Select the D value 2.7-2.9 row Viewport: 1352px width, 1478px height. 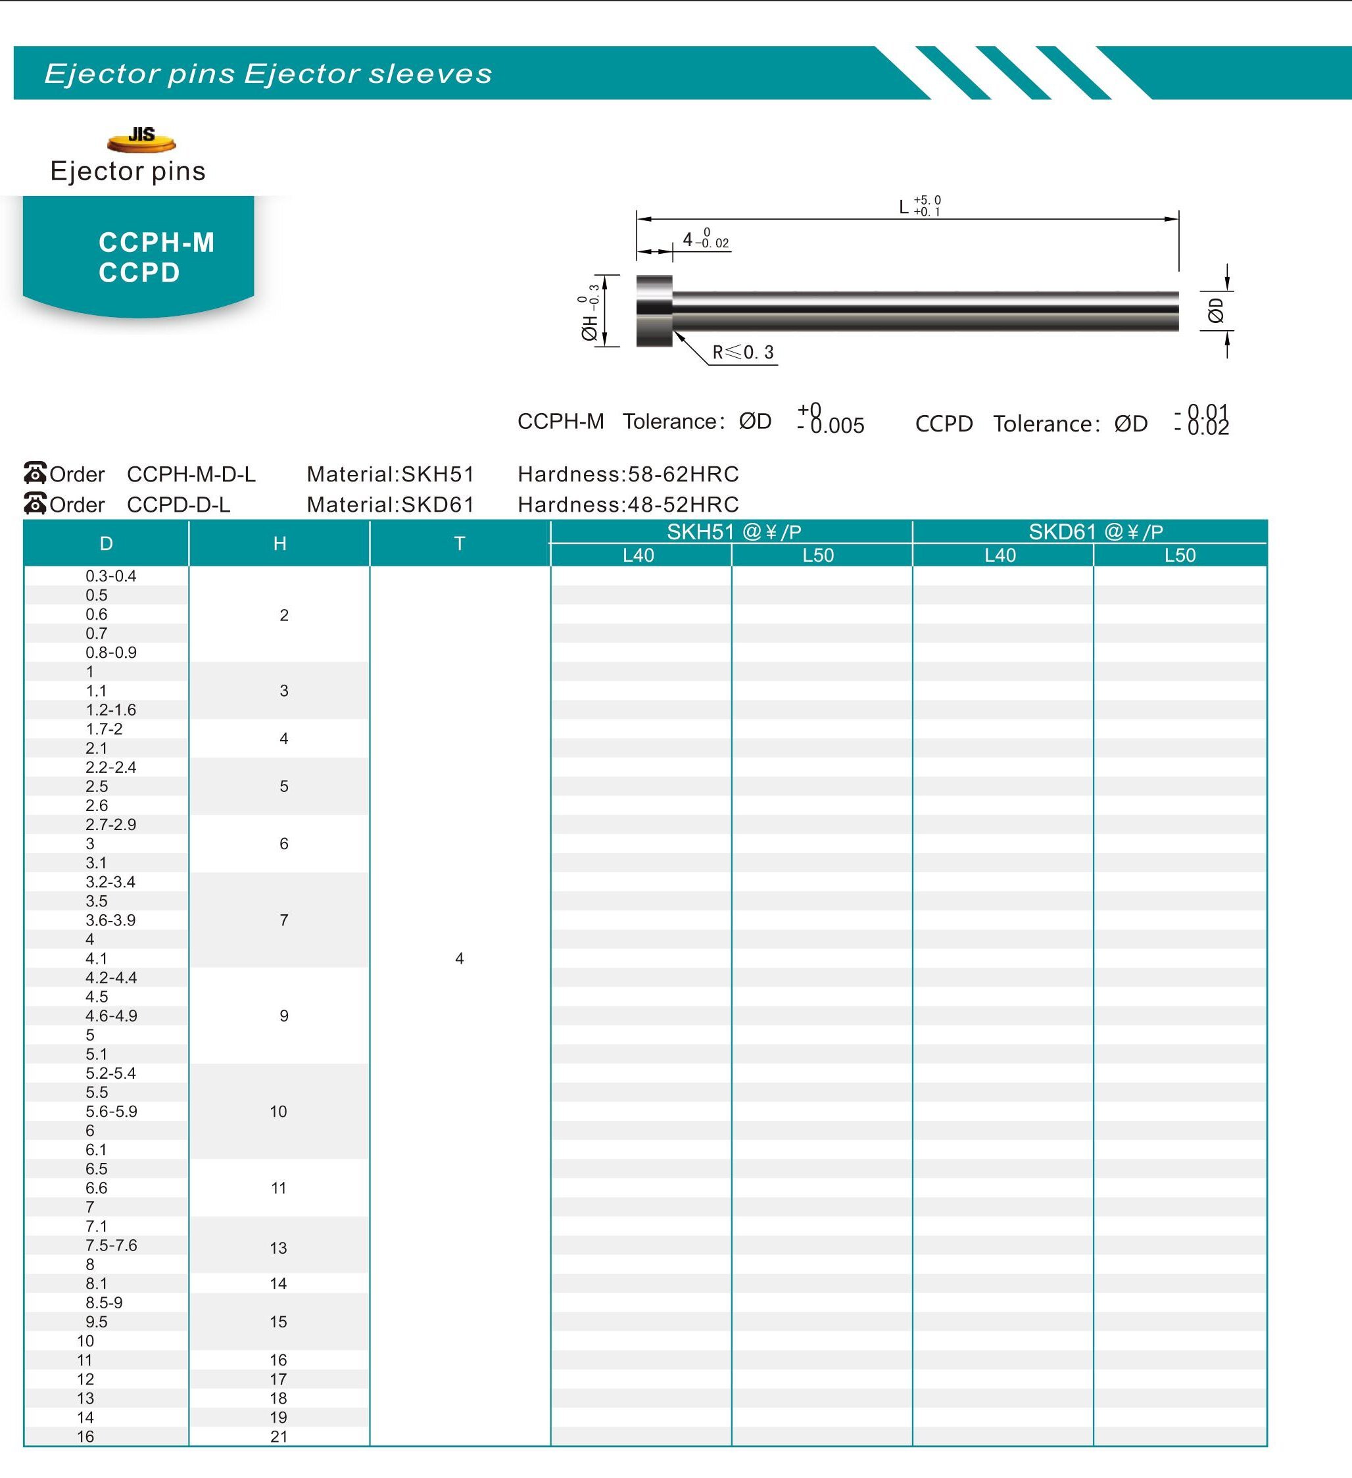[110, 825]
